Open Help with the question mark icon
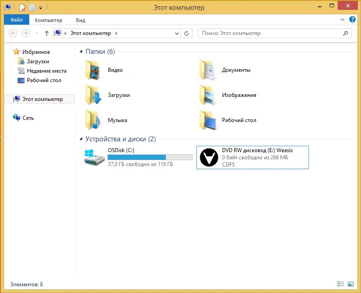Screen dimensions: 361x293 [352, 20]
